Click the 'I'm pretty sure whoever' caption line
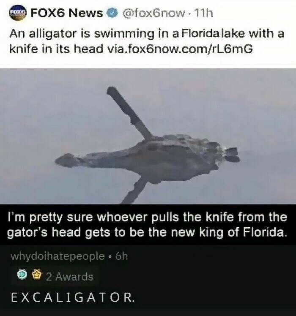This screenshot has width=296, height=316. coord(147,217)
